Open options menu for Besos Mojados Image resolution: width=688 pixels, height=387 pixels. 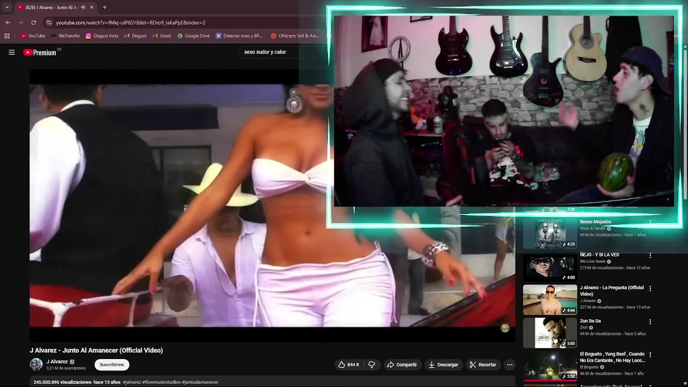[x=650, y=222]
